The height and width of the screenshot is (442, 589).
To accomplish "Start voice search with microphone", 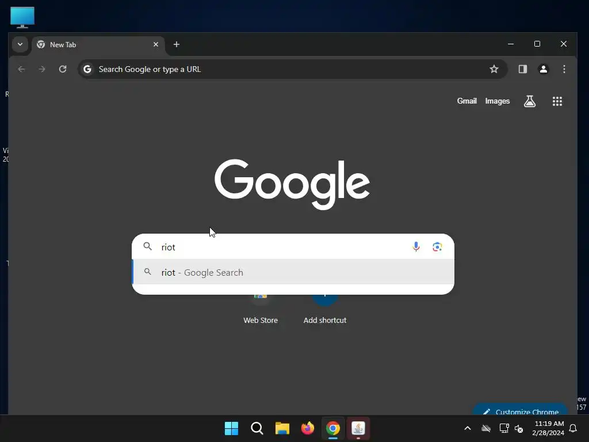I will coord(416,247).
